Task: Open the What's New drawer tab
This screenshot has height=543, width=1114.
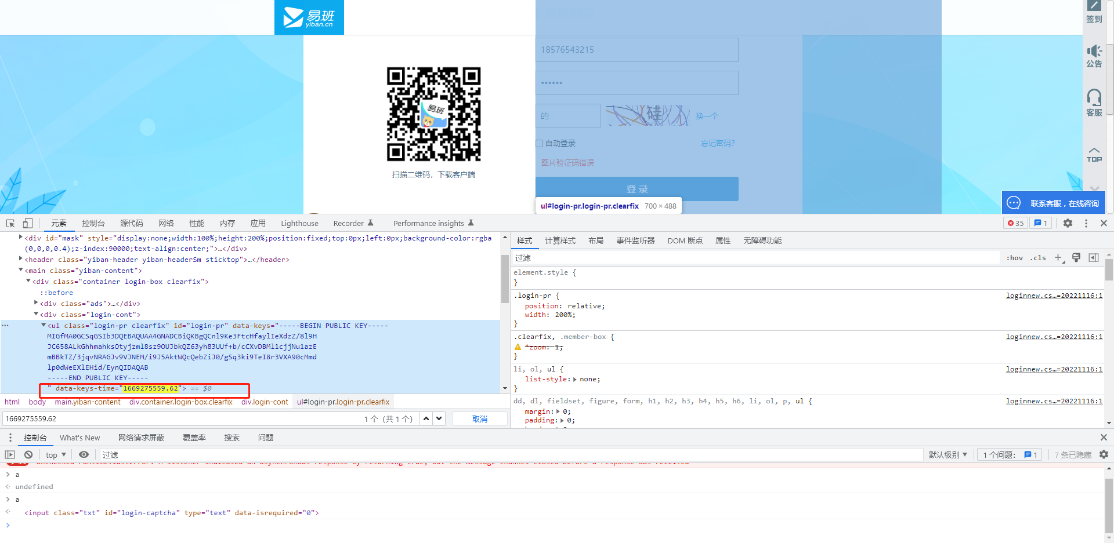Action: (79, 438)
